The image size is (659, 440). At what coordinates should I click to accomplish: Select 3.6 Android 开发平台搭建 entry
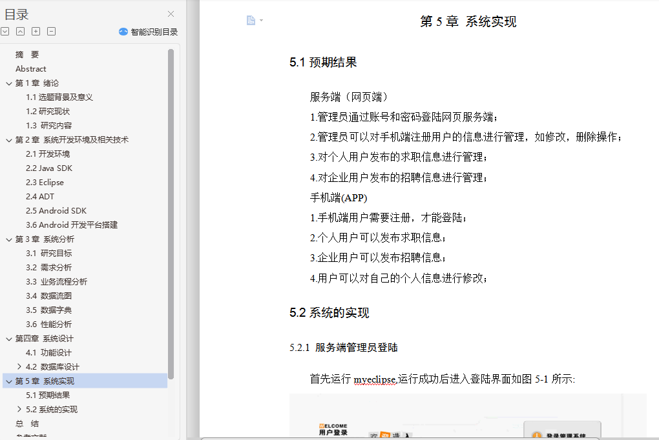(x=72, y=225)
